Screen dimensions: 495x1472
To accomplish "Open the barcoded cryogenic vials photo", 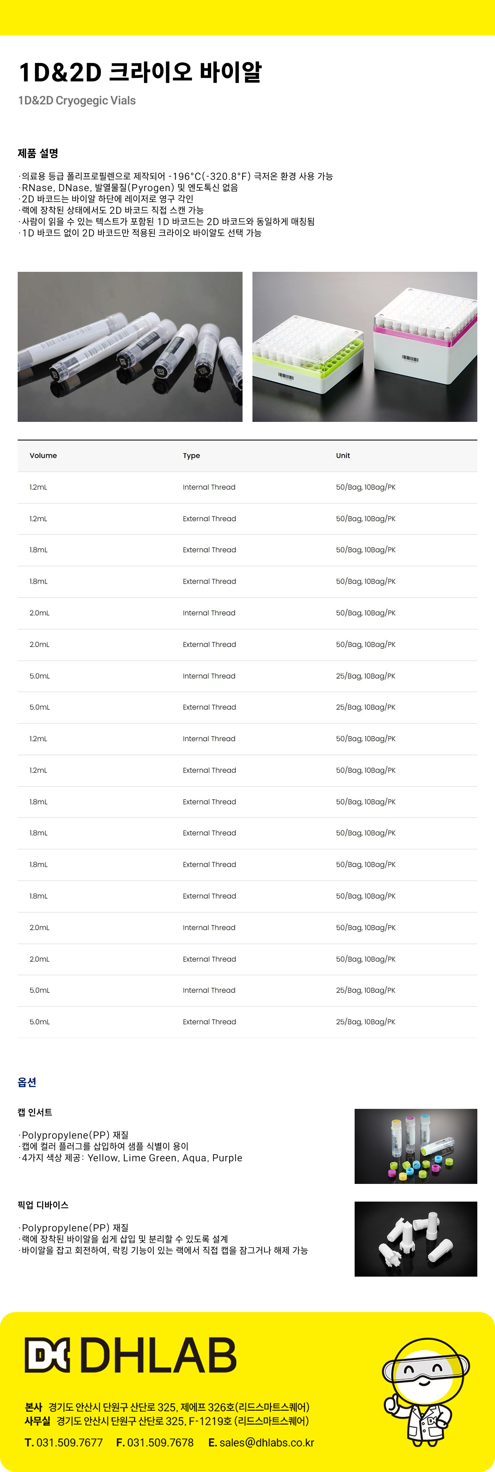I will pyautogui.click(x=130, y=347).
